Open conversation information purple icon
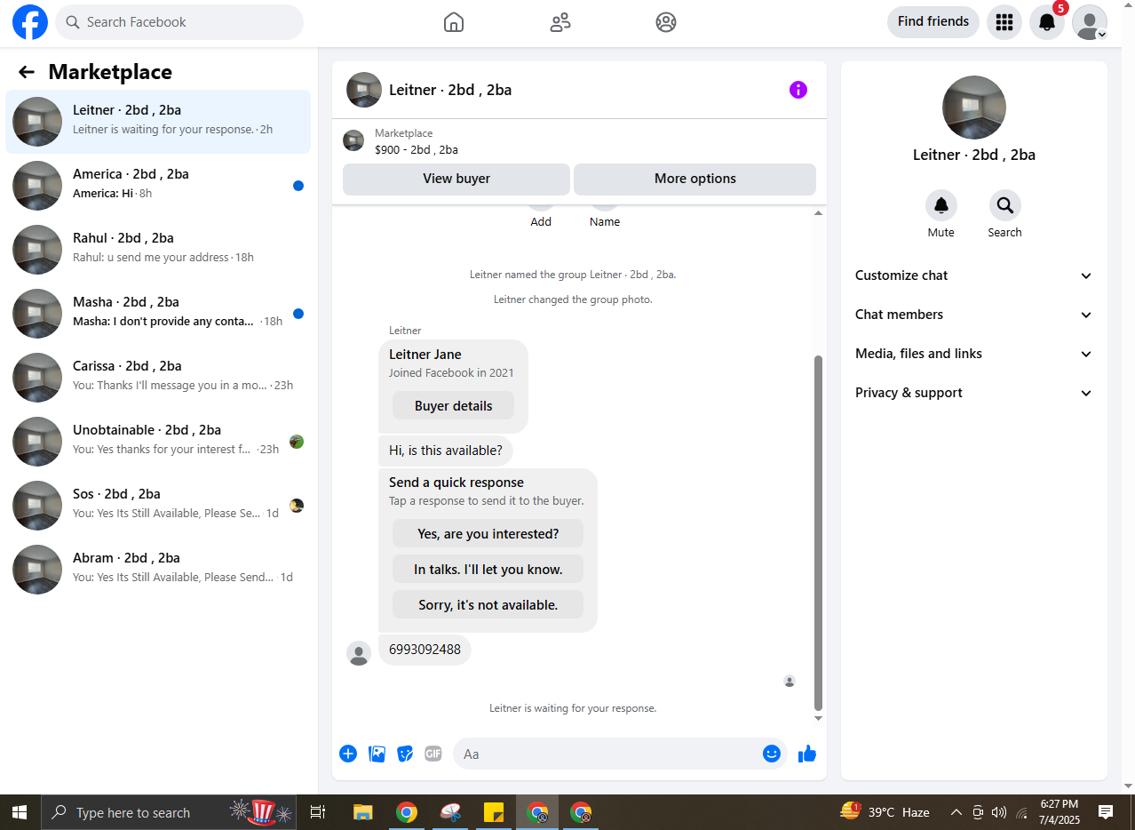 [798, 90]
